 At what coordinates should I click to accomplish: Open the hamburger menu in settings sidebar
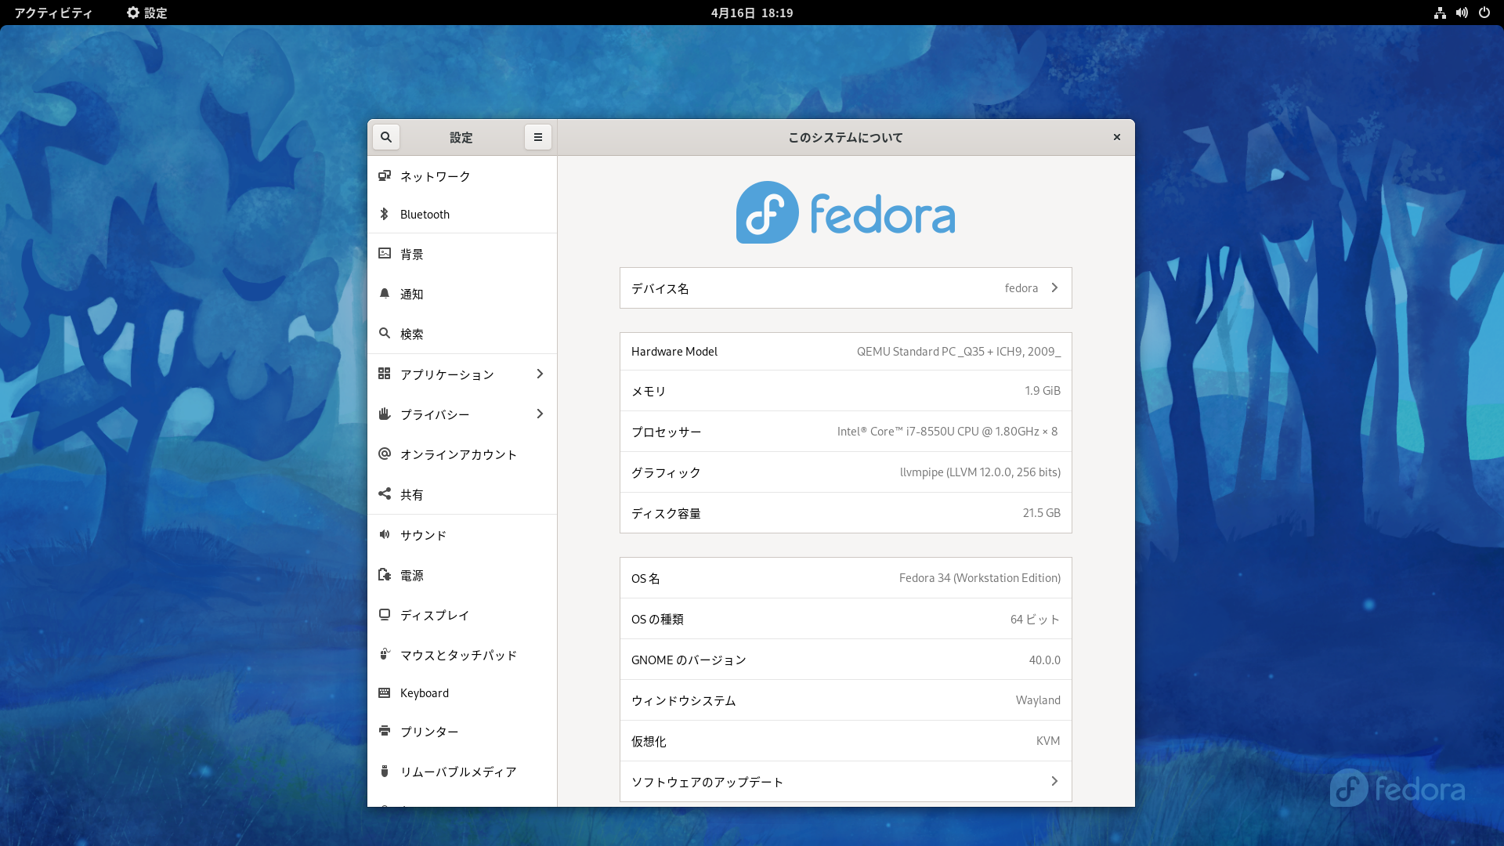537,137
